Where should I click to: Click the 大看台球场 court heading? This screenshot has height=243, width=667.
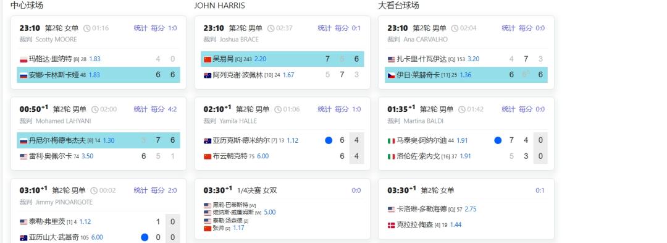(398, 6)
